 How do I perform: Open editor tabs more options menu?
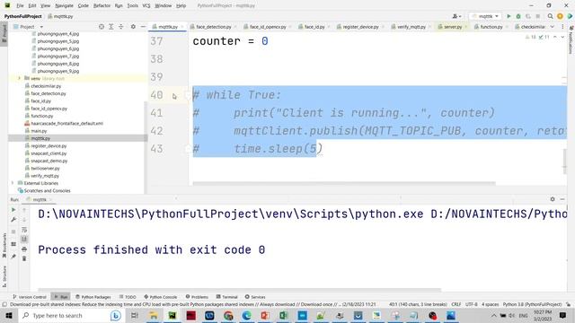pos(562,27)
